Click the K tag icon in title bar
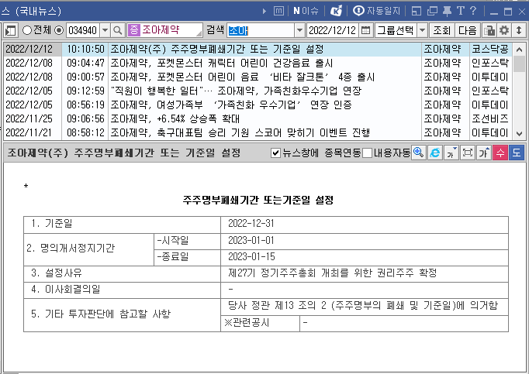 pos(336,11)
